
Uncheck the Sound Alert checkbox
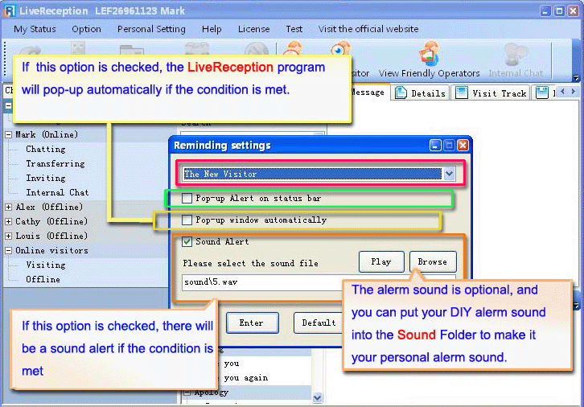[187, 241]
